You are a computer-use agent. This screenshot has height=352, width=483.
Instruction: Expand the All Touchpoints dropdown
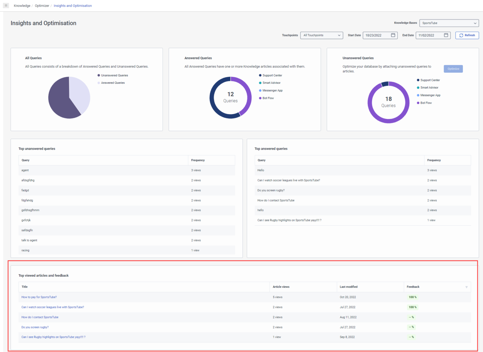(x=321, y=35)
